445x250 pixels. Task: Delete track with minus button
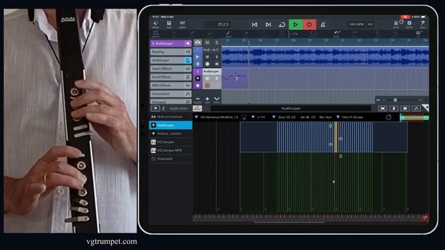coord(197,99)
